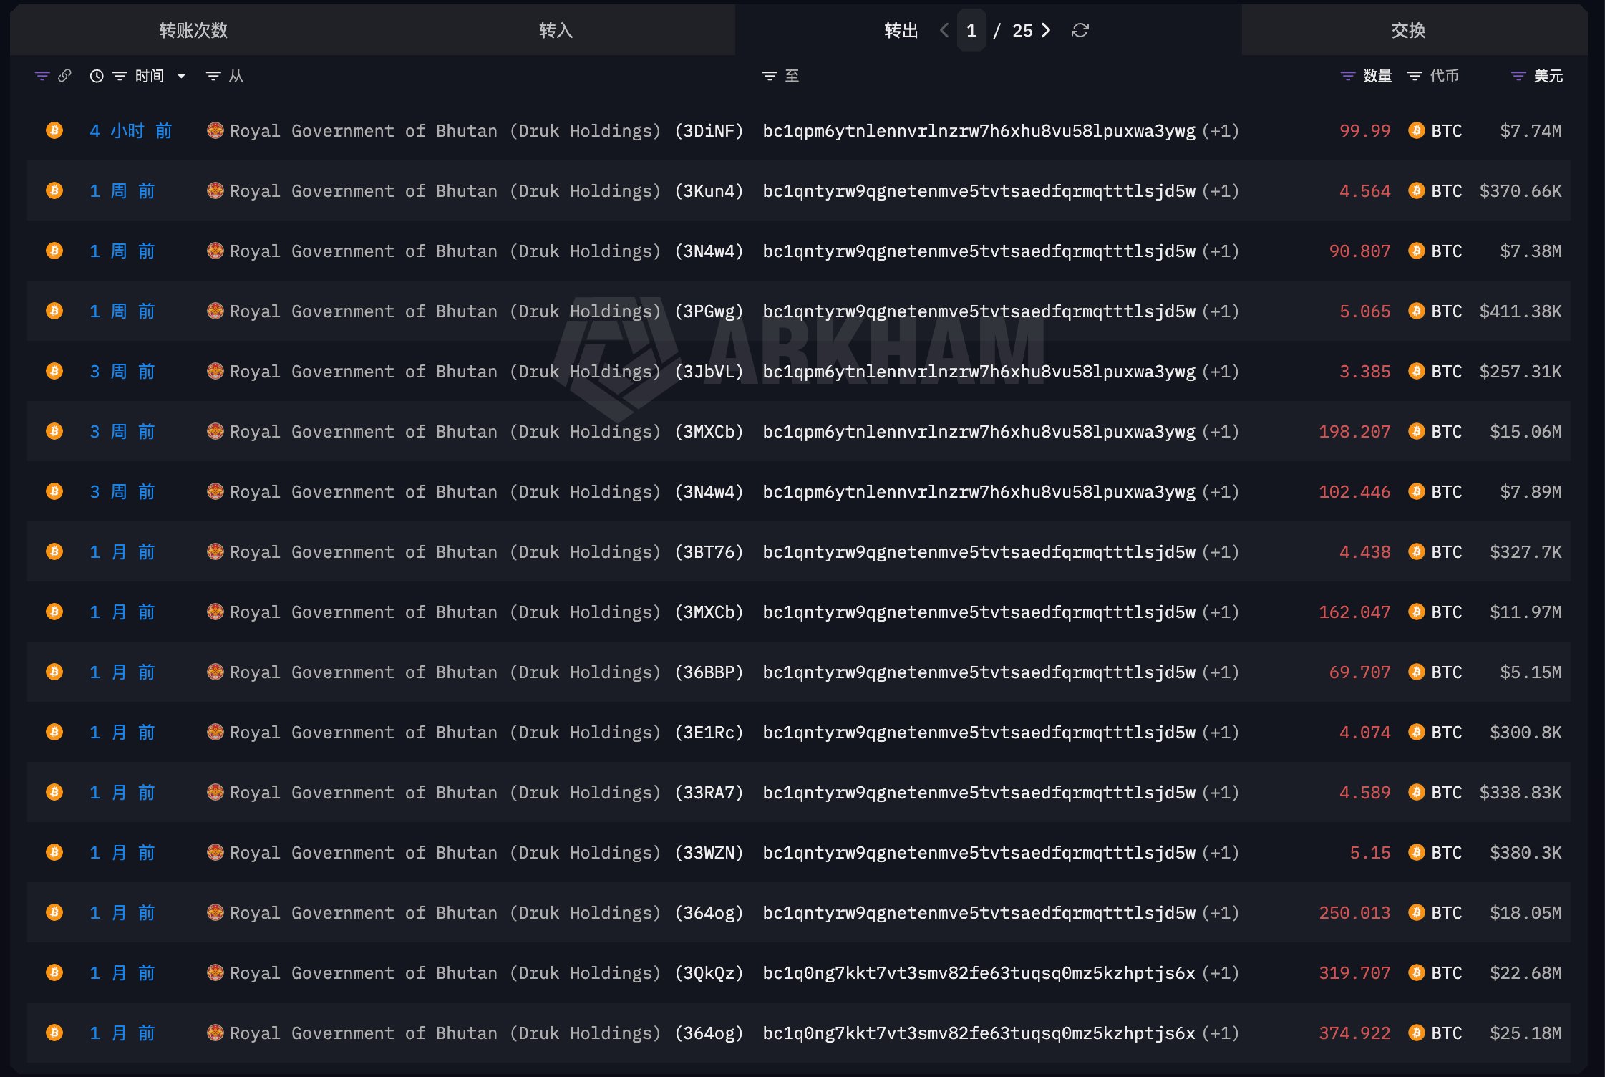
Task: Open the bc1qpm6ytn recipient in the 99.99 BTC row
Action: pos(979,131)
